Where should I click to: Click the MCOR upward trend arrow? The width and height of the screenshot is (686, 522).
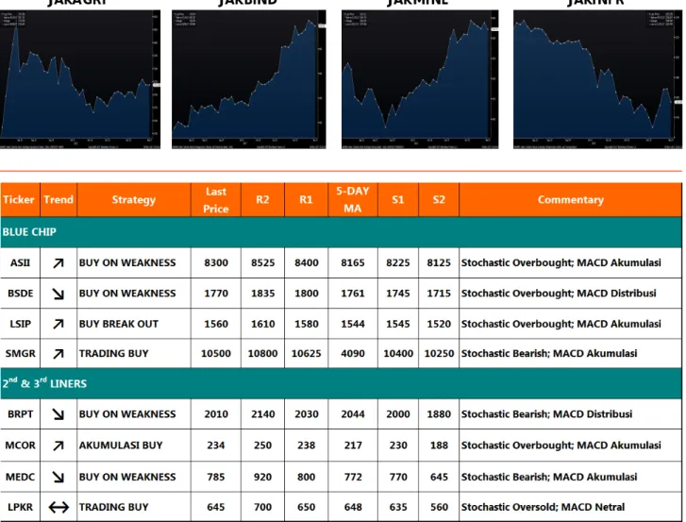59,446
